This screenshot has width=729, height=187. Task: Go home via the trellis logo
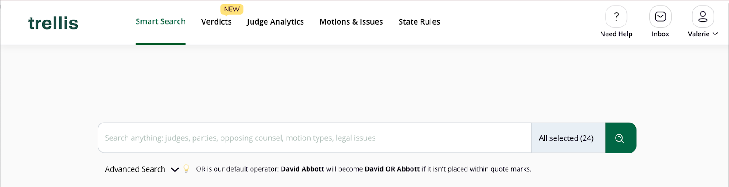53,23
